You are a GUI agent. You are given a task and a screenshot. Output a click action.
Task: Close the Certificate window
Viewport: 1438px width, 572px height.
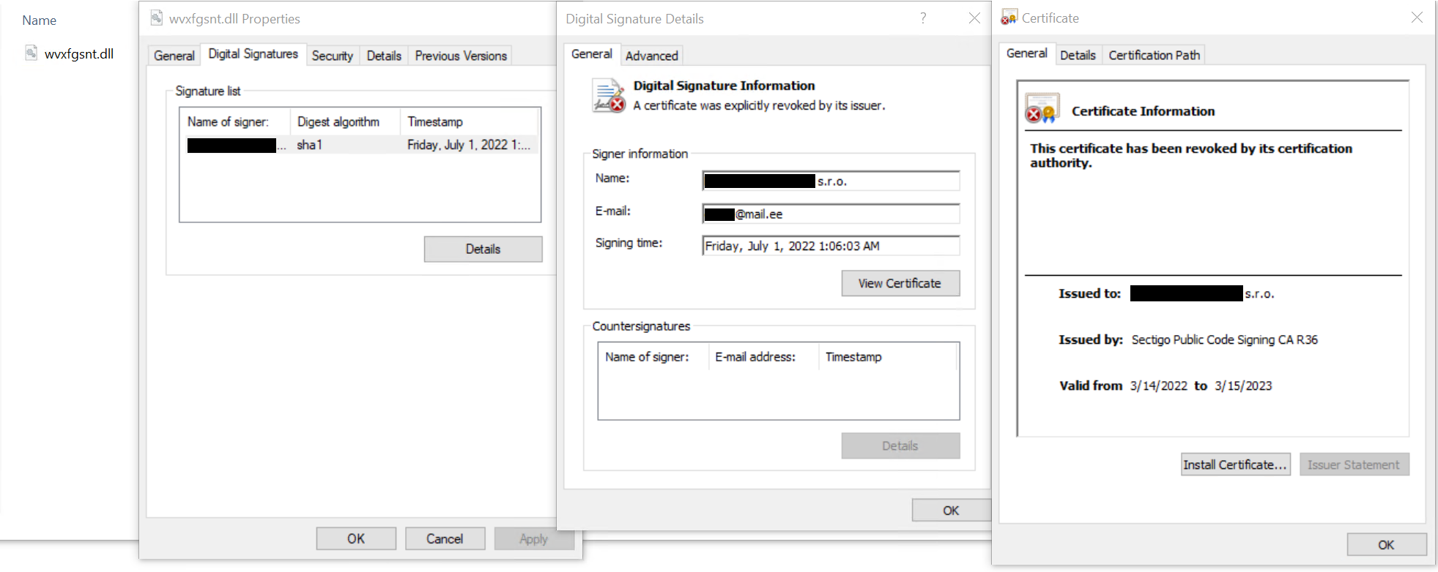coord(1417,18)
